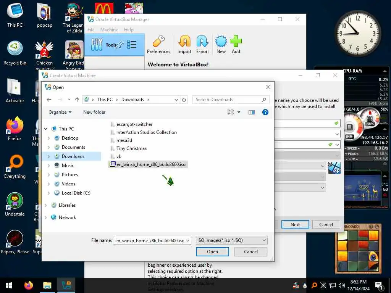The image size is (391, 293).
Task: Toggle the preview pane icon
Action: 251,112
